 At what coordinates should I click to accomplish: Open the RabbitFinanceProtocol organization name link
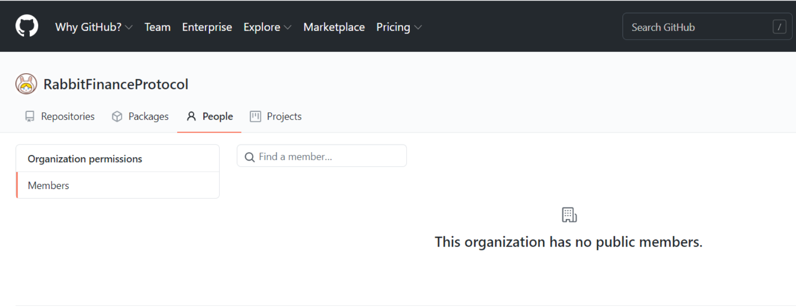116,84
